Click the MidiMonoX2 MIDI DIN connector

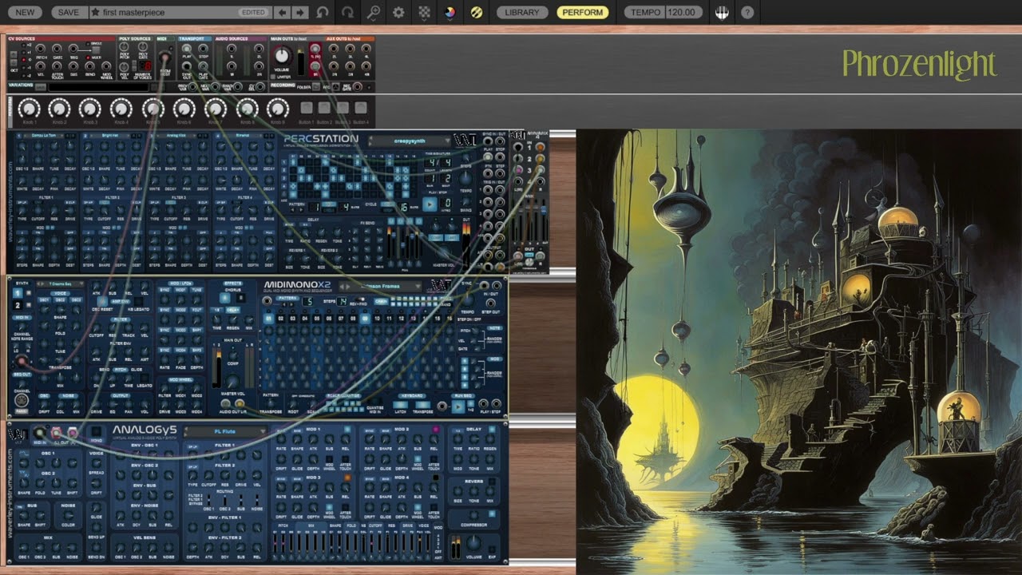click(22, 400)
